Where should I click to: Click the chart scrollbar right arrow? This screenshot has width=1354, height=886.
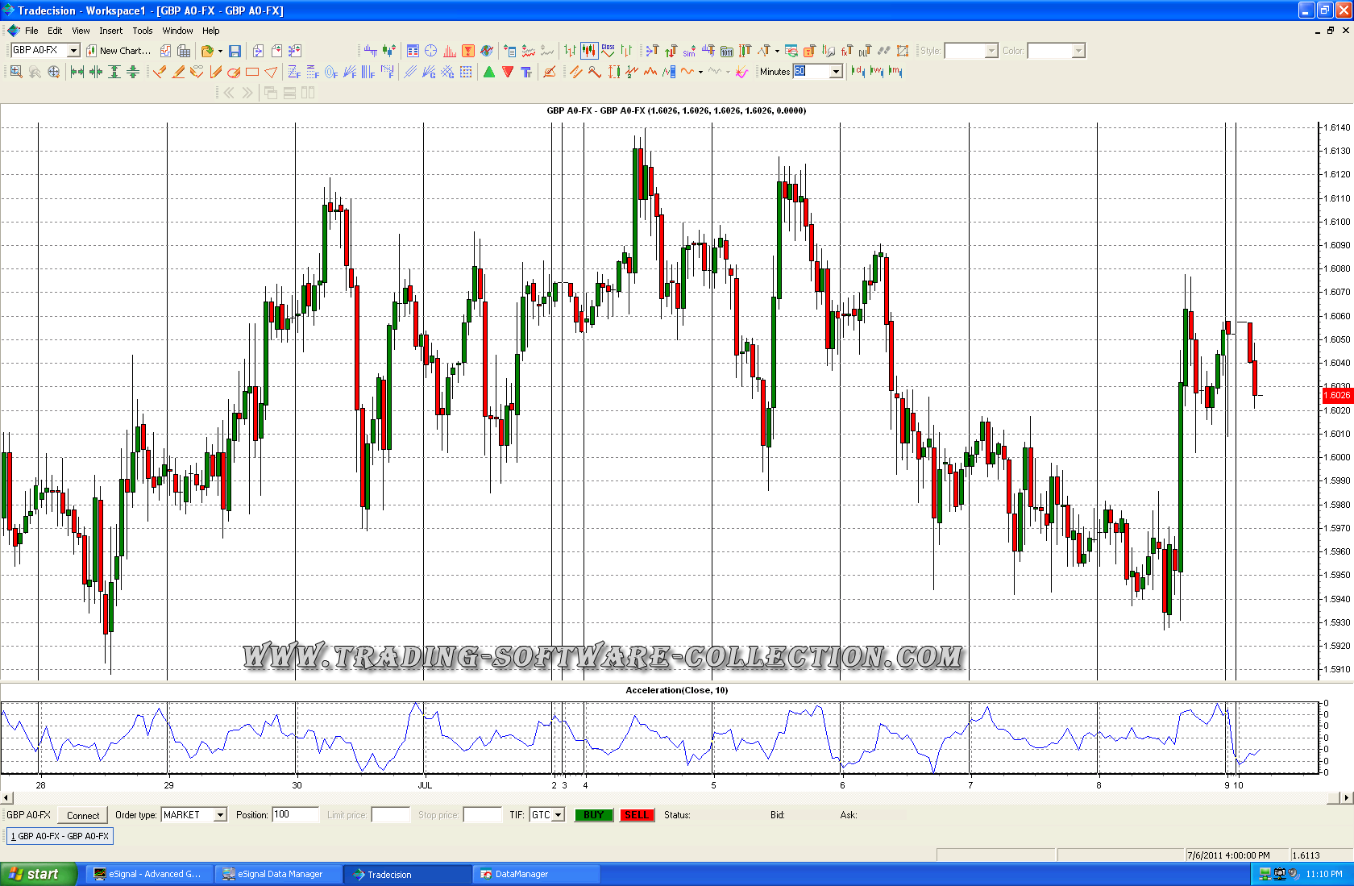tap(1346, 797)
